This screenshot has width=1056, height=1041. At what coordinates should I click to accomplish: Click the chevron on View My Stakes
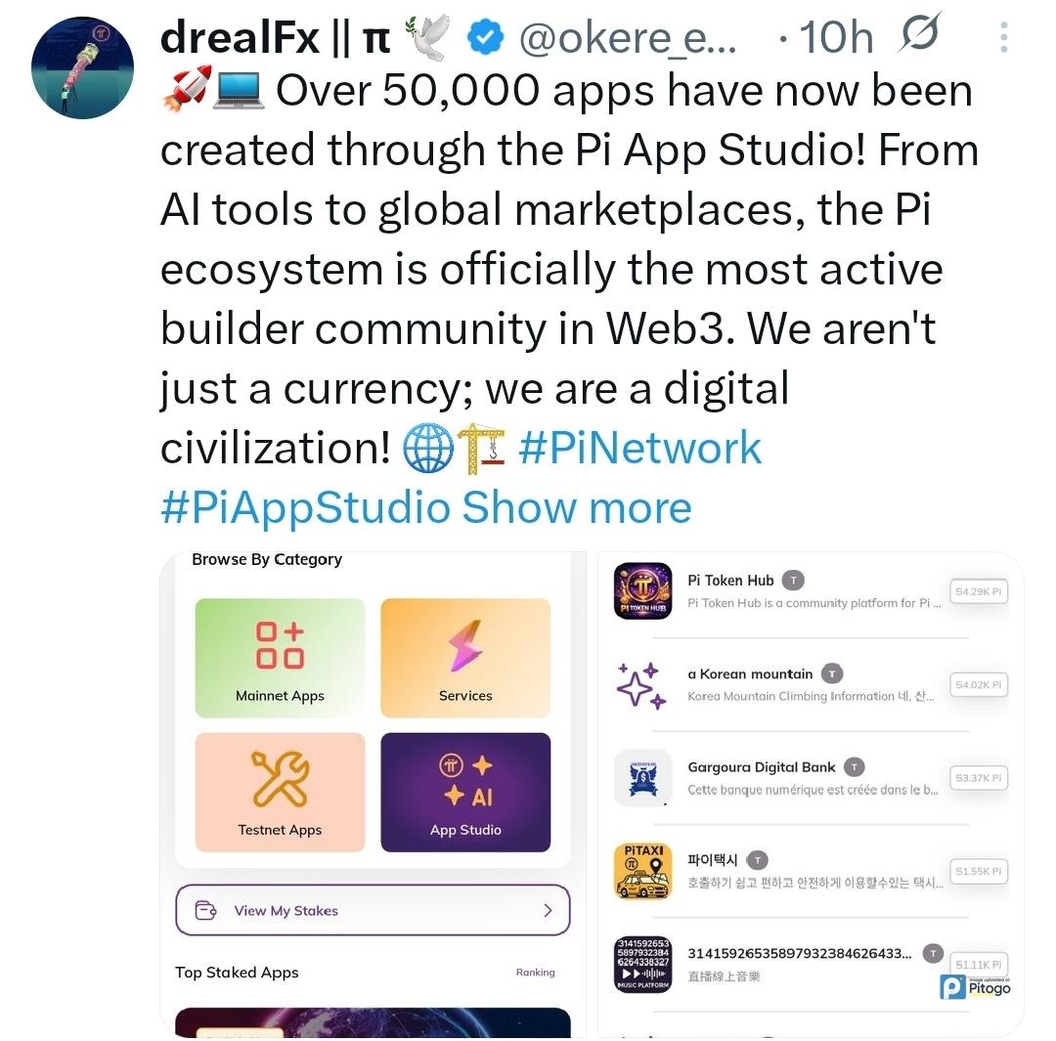tap(548, 910)
